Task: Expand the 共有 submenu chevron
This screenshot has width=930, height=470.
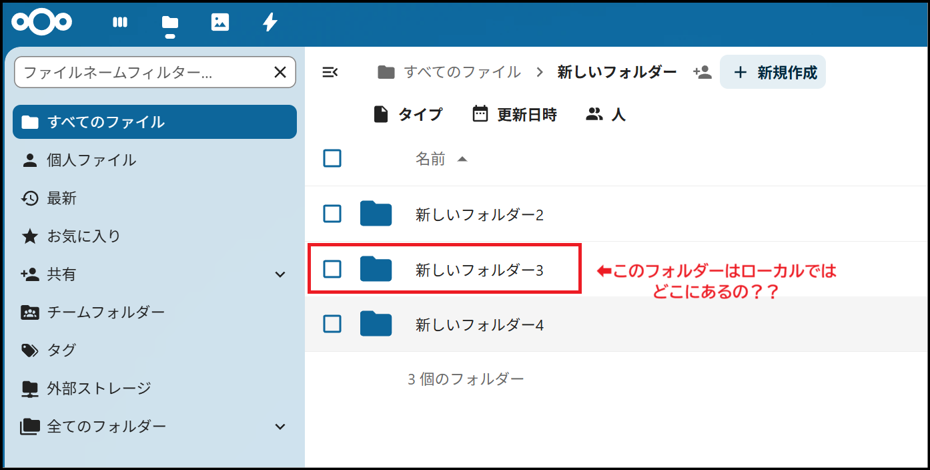Action: pyautogui.click(x=280, y=274)
